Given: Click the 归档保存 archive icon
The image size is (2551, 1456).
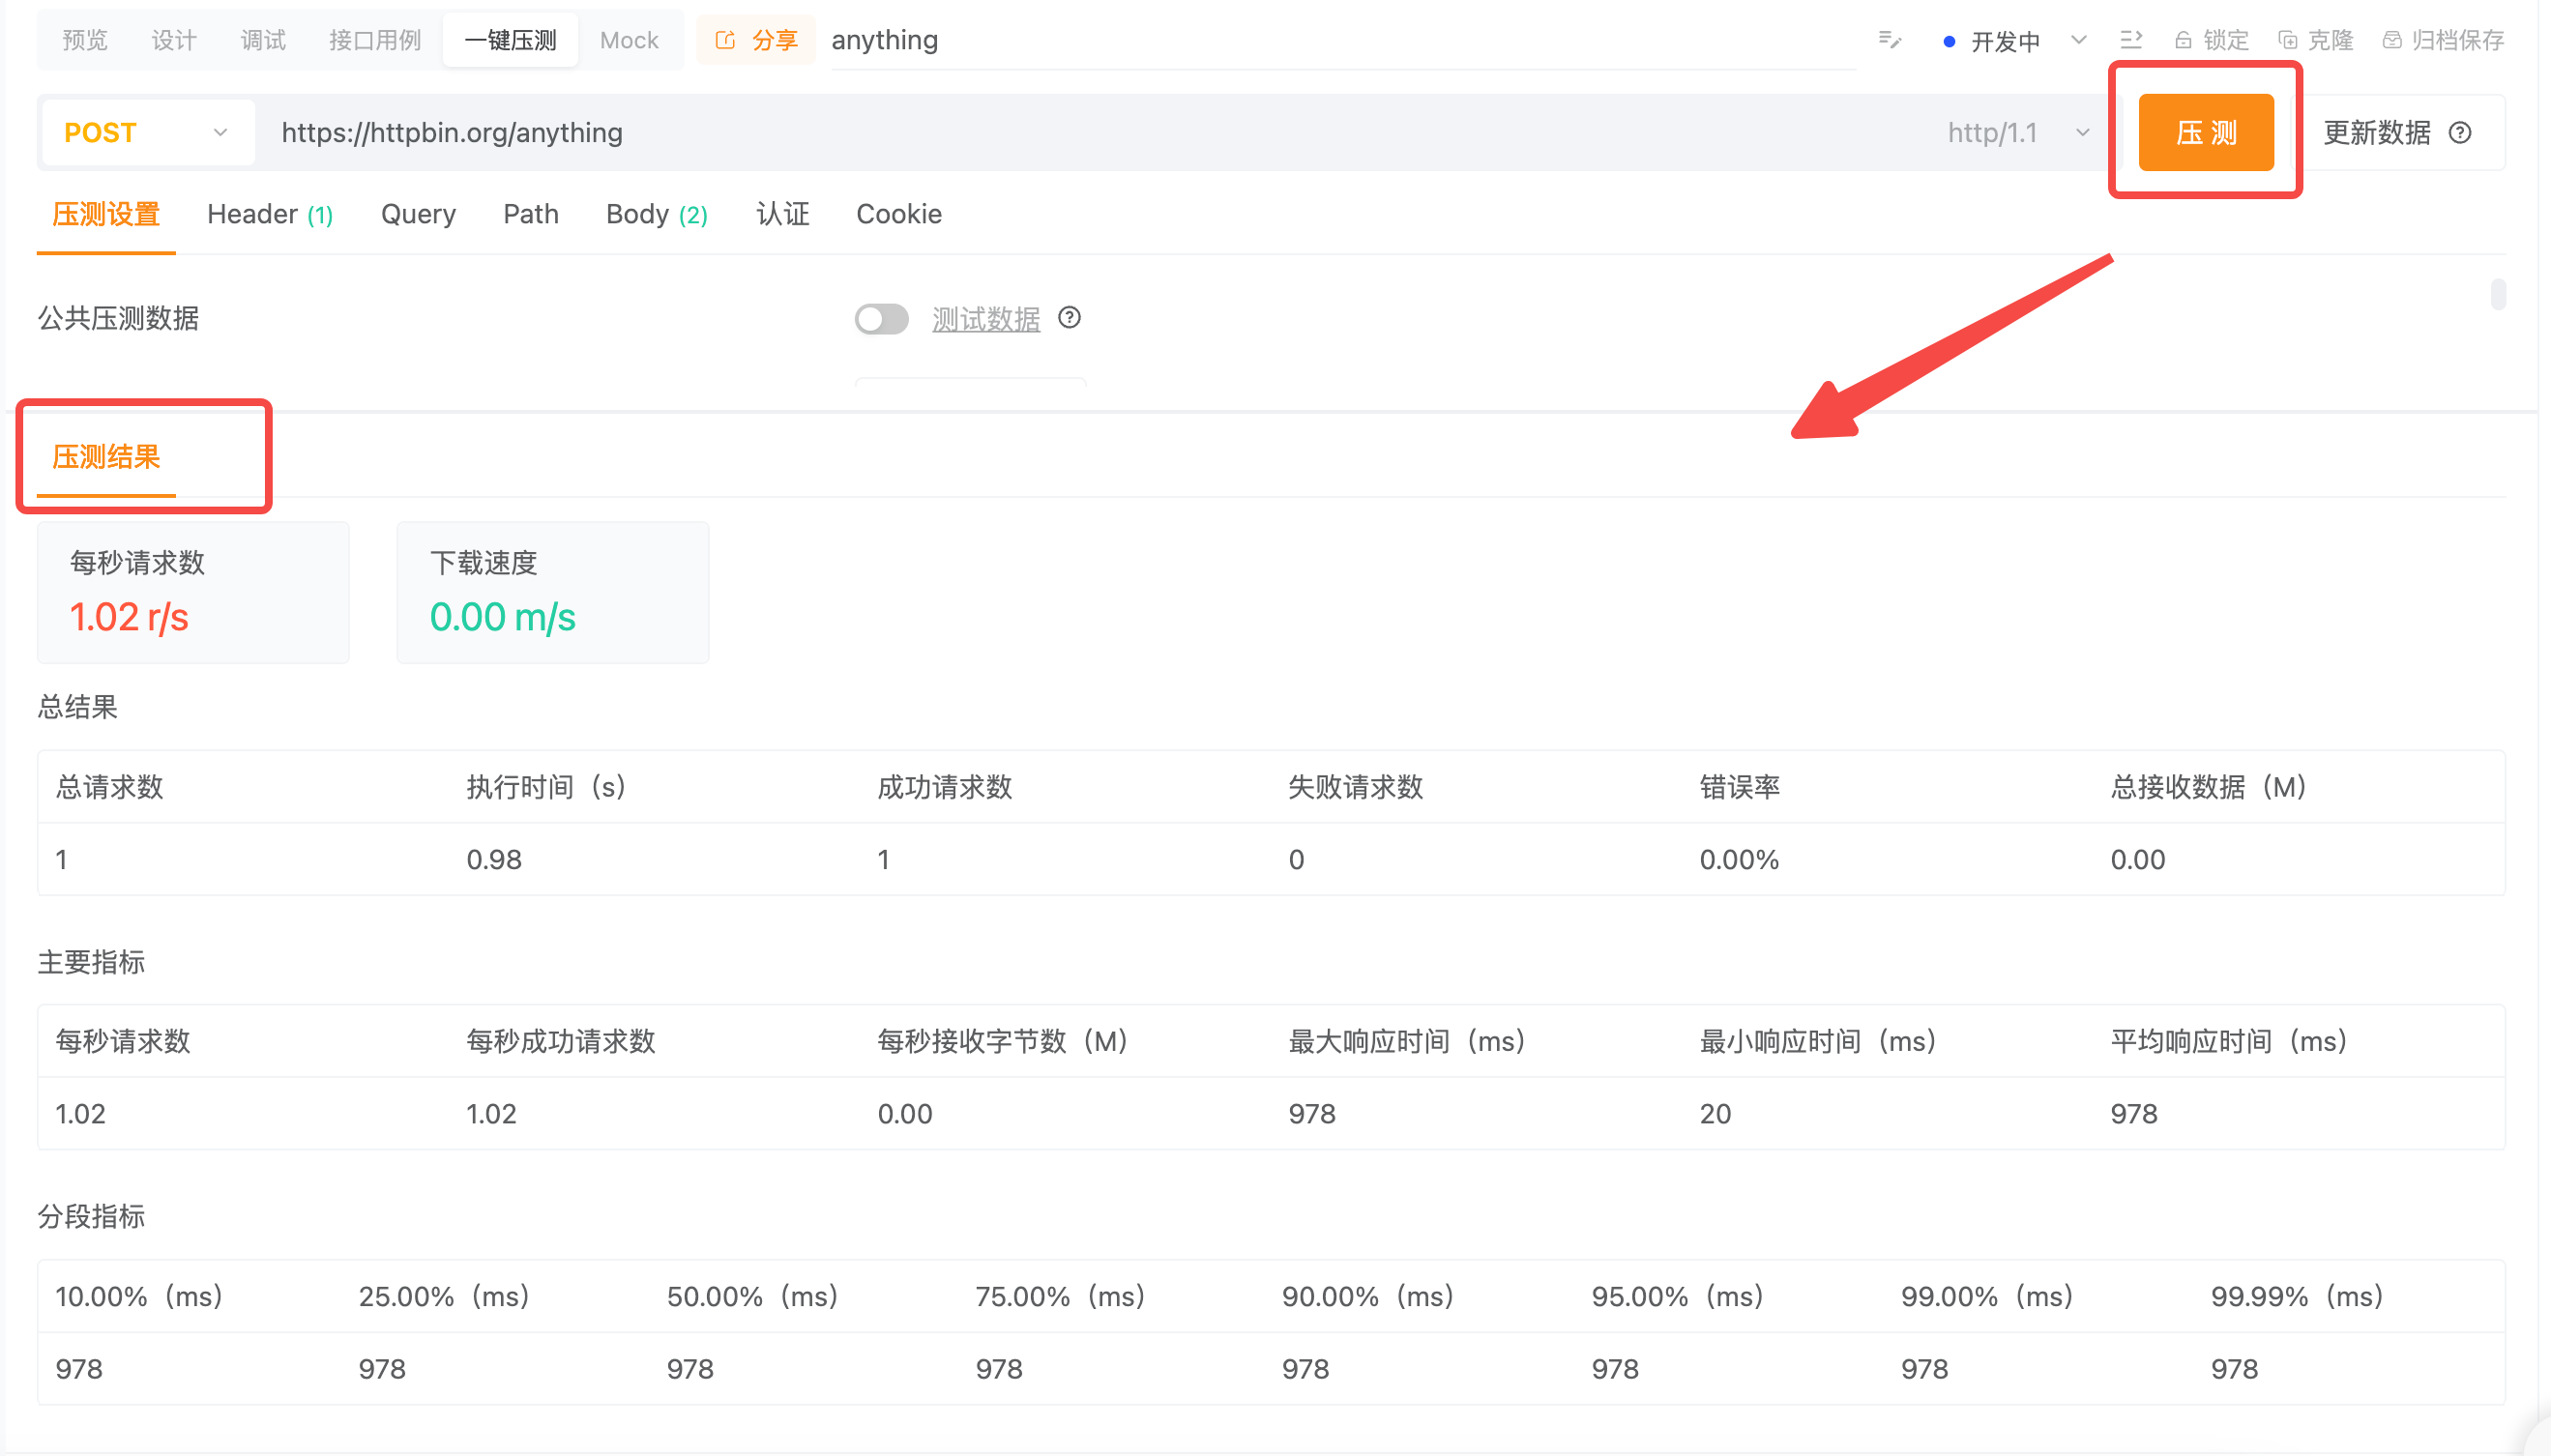Looking at the screenshot, I should [2391, 40].
